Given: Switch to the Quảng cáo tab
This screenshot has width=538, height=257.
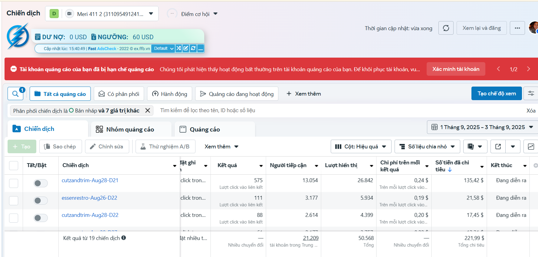Looking at the screenshot, I should click(215, 129).
